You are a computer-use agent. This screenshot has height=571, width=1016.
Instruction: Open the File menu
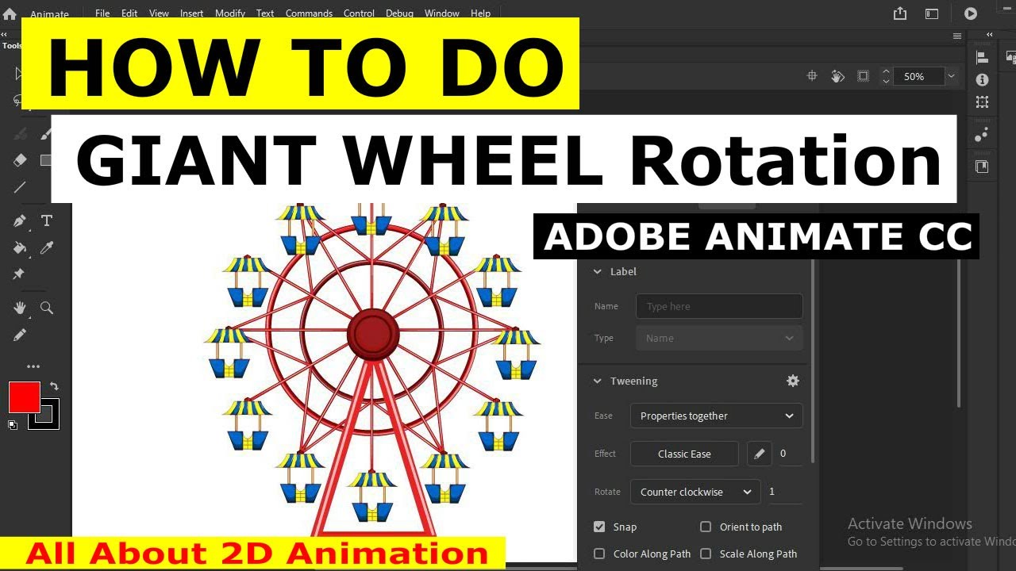[x=102, y=13]
